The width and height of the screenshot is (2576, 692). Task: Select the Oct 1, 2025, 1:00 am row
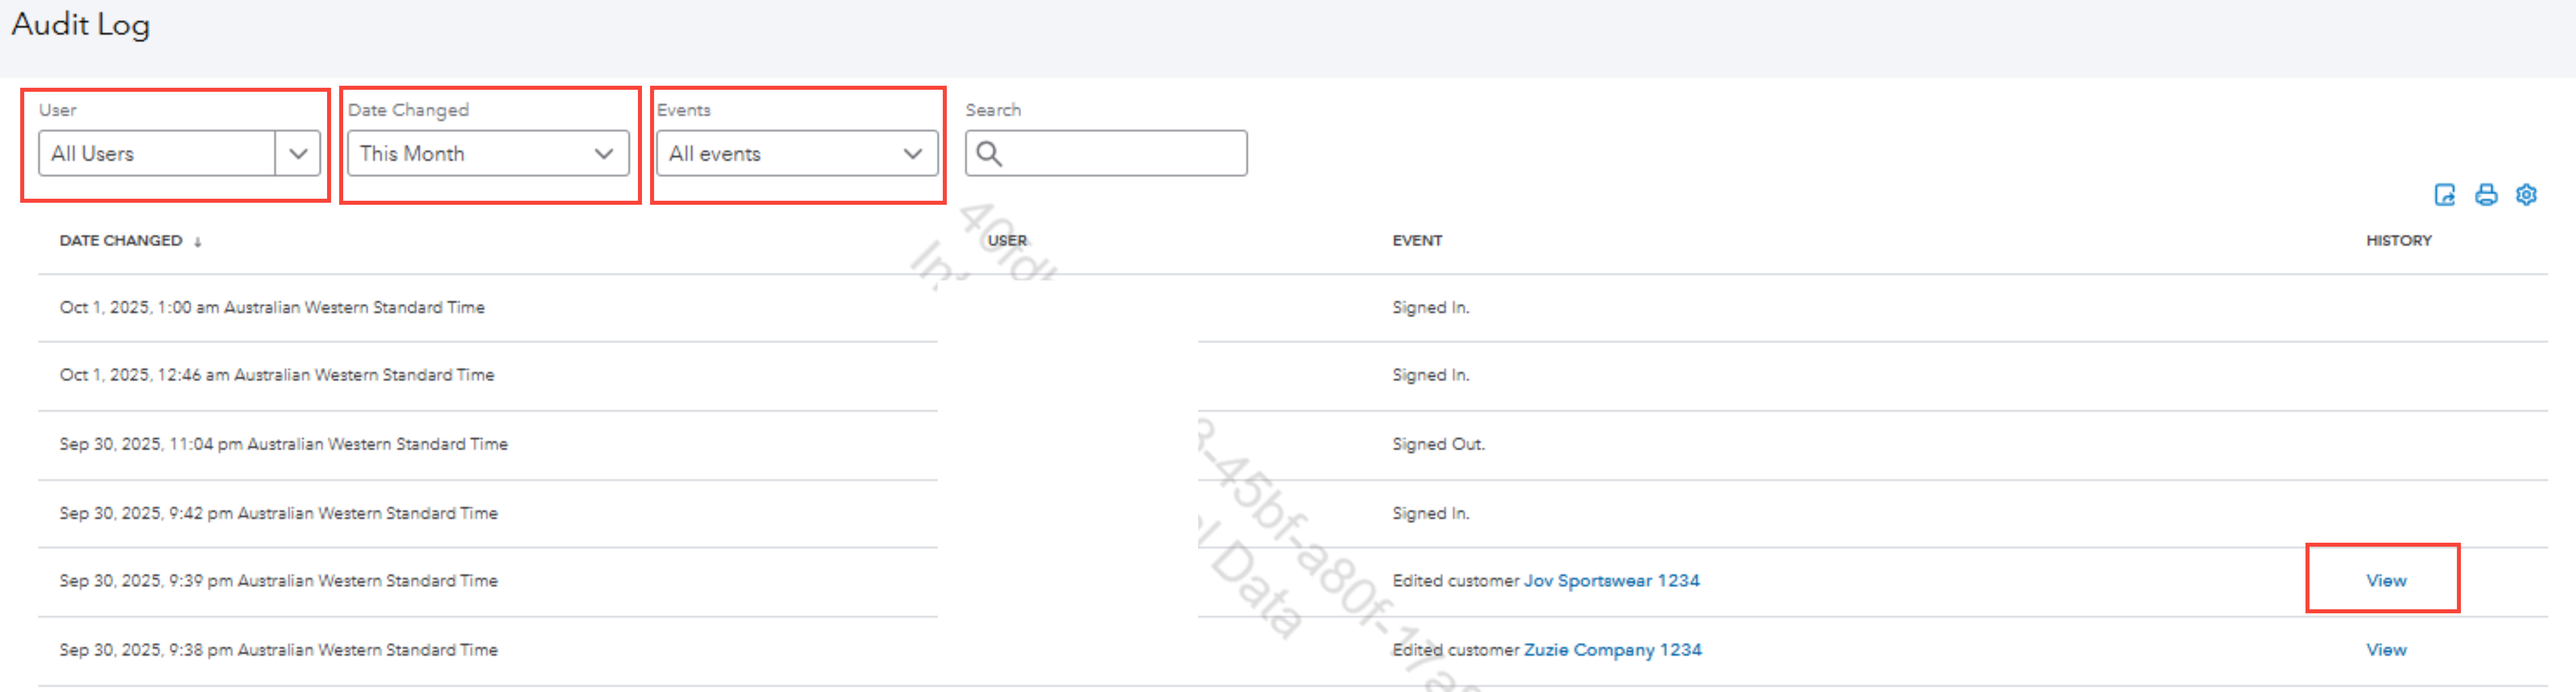click(272, 308)
